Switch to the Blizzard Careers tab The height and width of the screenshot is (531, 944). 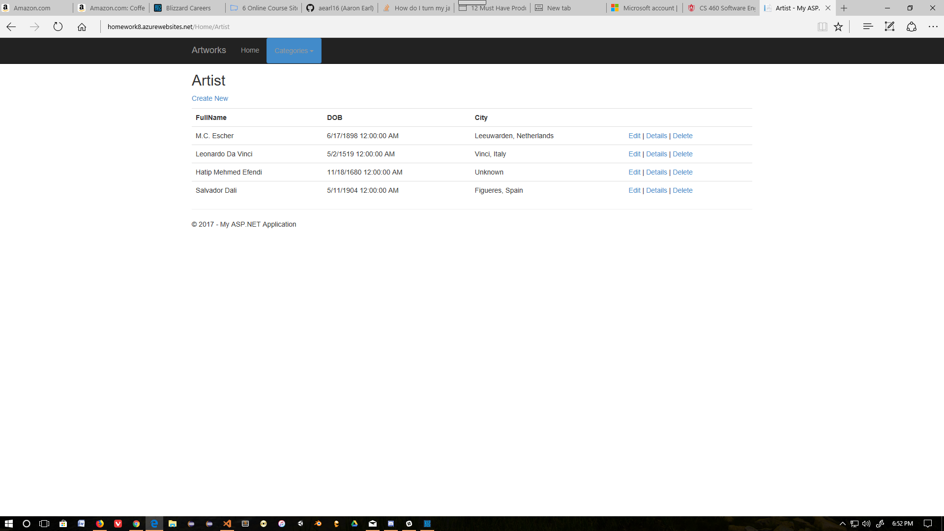188,8
